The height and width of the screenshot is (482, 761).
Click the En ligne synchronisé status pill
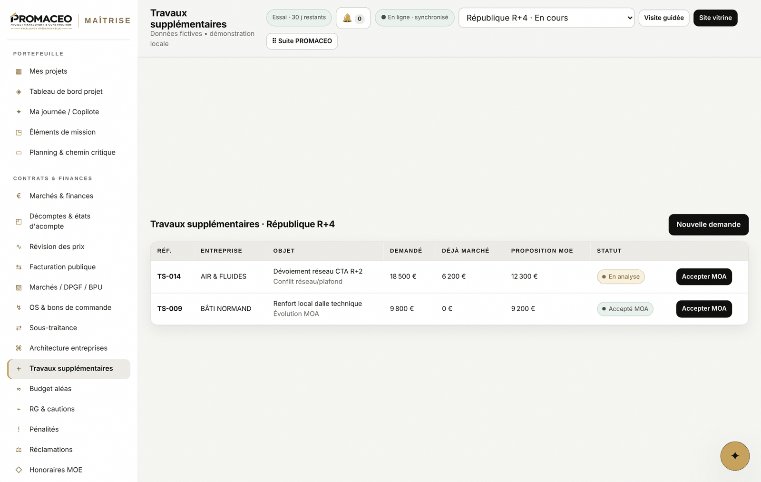click(414, 18)
